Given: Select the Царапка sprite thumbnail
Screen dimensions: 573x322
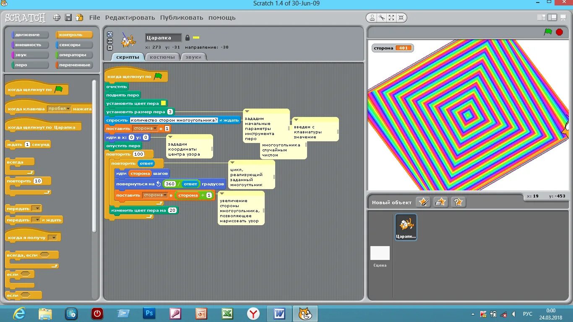Looking at the screenshot, I should coord(406,227).
